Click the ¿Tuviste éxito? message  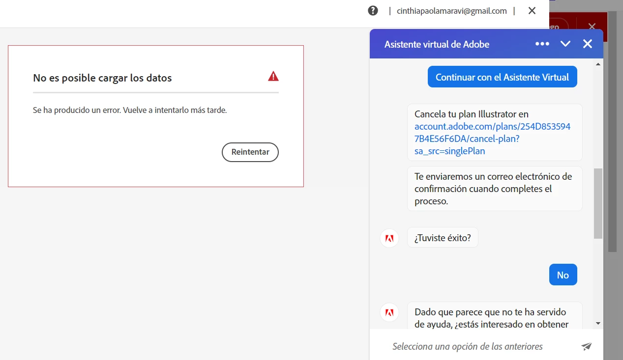click(x=443, y=238)
